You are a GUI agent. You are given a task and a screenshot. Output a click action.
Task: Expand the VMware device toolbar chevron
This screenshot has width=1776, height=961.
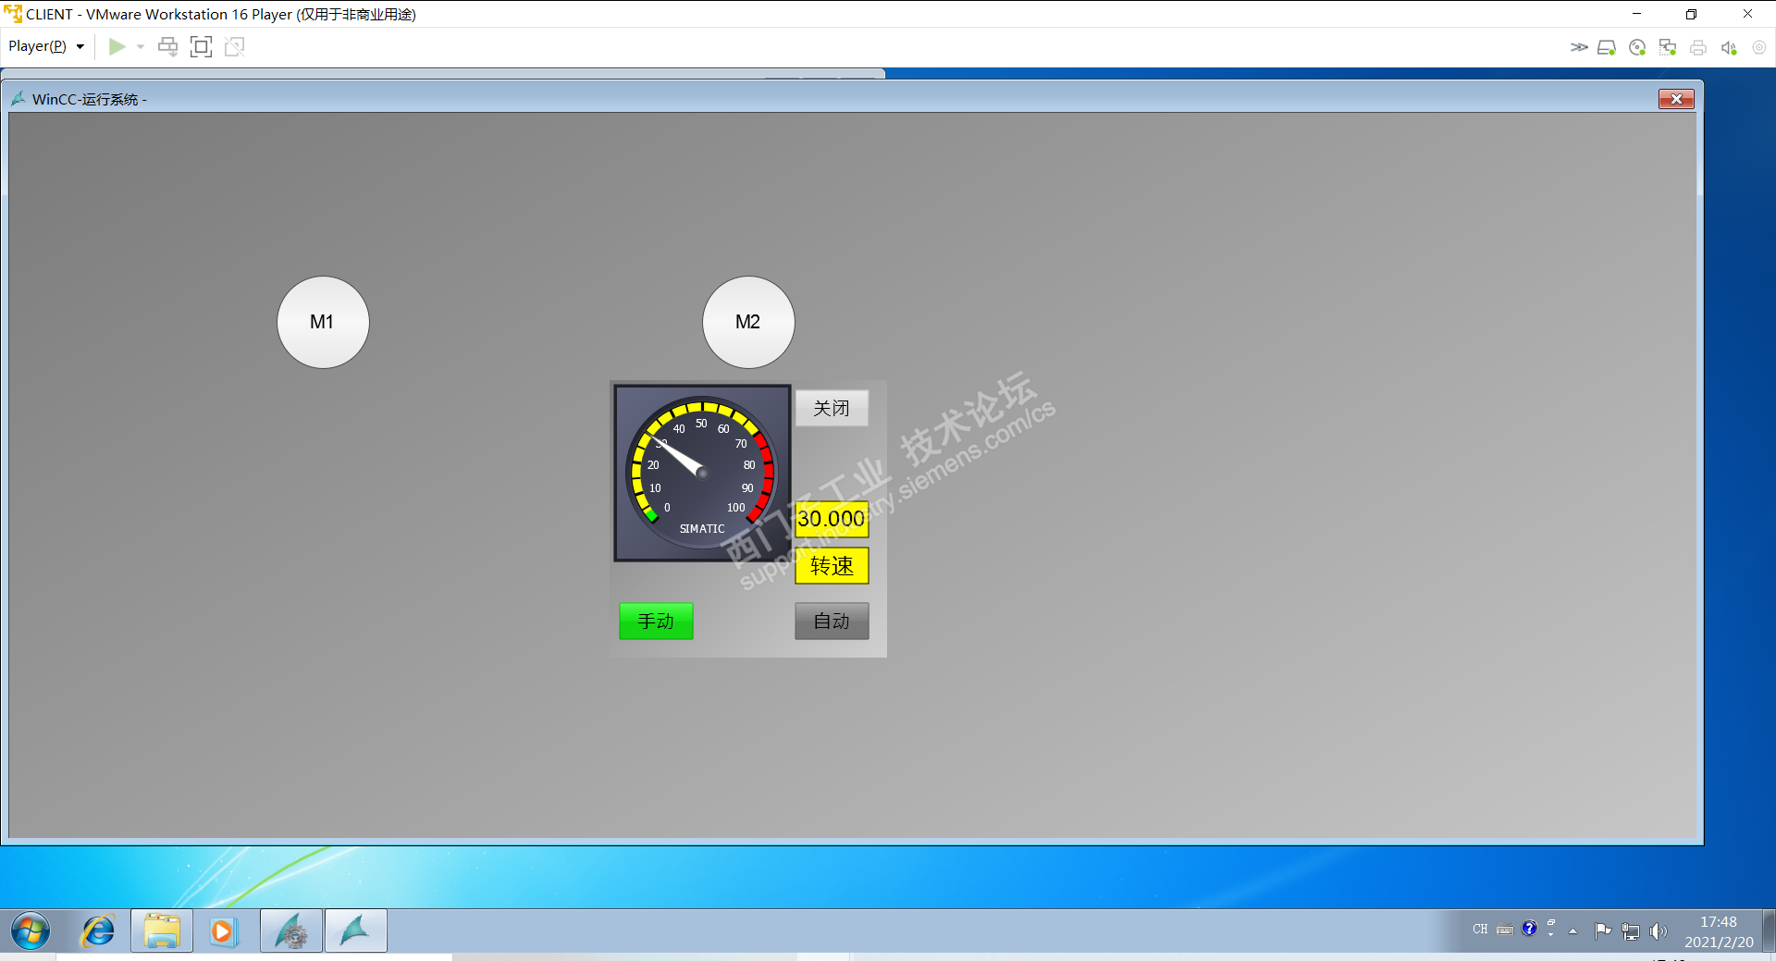click(1579, 47)
